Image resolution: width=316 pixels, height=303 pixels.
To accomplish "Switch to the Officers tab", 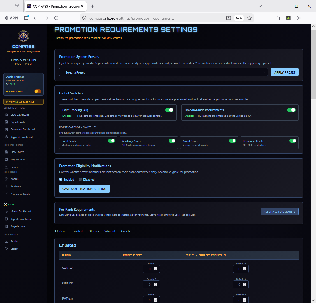I will [94, 231].
